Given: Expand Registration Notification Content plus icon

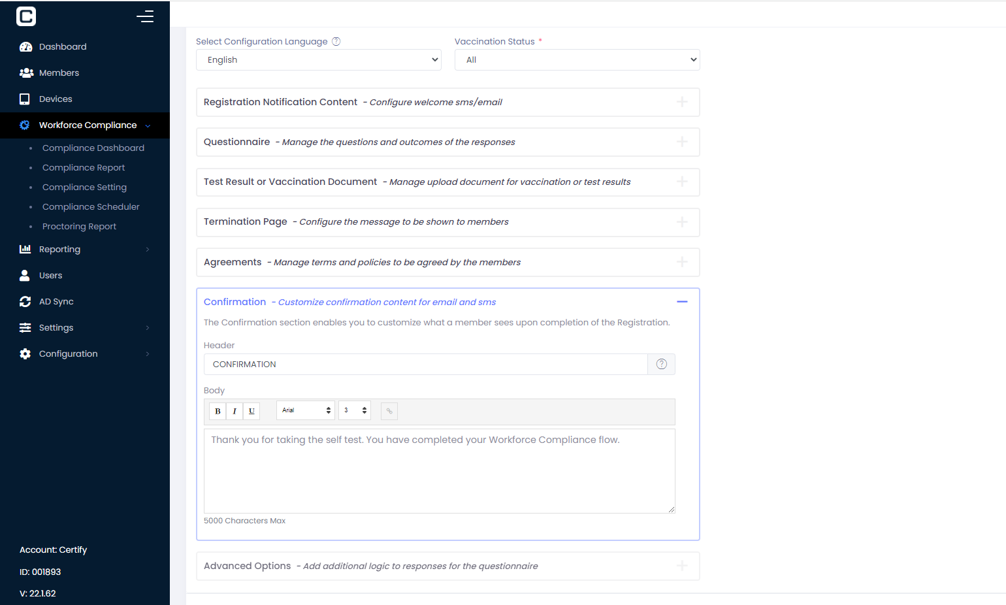Looking at the screenshot, I should click(x=682, y=102).
